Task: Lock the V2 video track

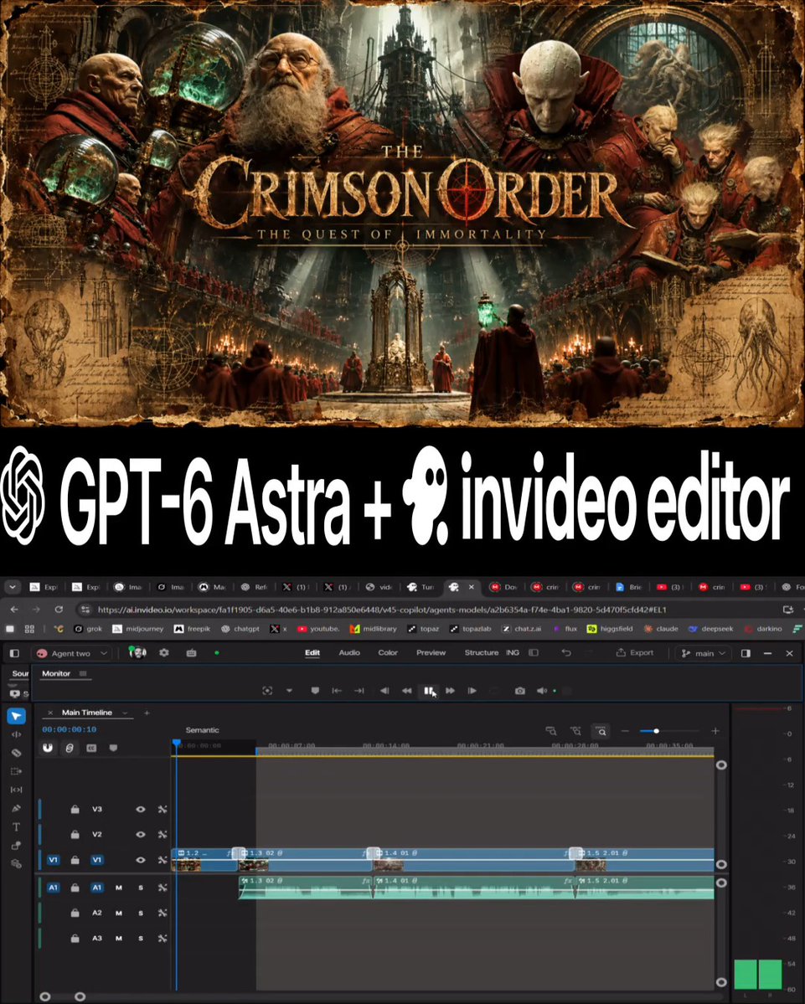Action: click(x=75, y=834)
